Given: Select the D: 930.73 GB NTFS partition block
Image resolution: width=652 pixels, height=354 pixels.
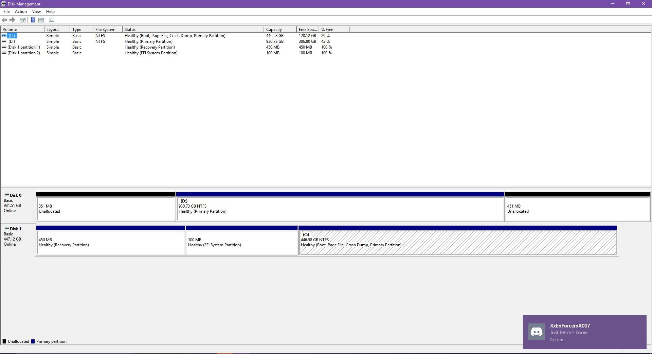Looking at the screenshot, I should (340, 207).
